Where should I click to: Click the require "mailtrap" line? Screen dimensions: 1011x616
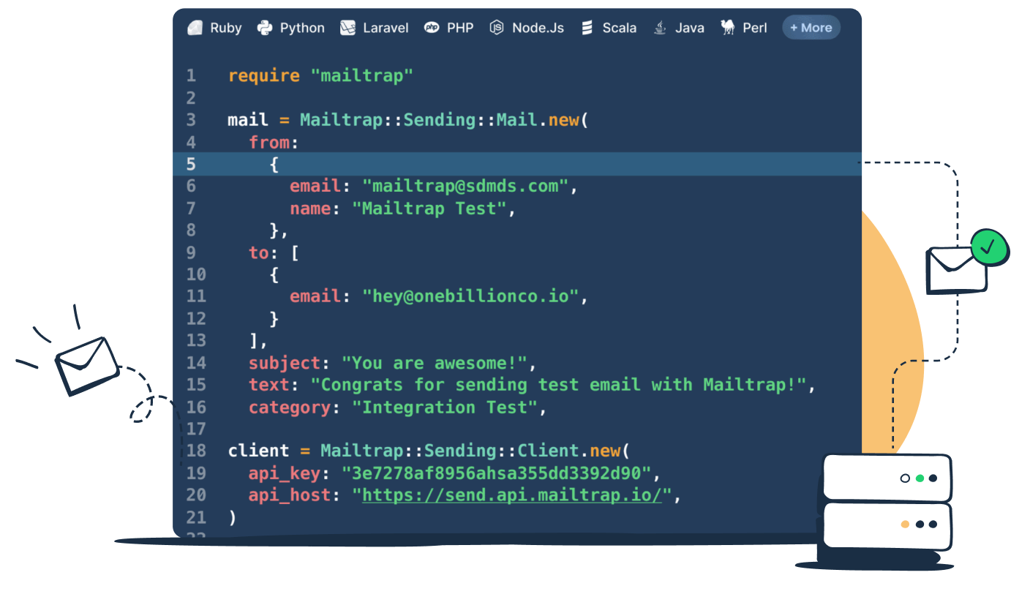point(320,75)
